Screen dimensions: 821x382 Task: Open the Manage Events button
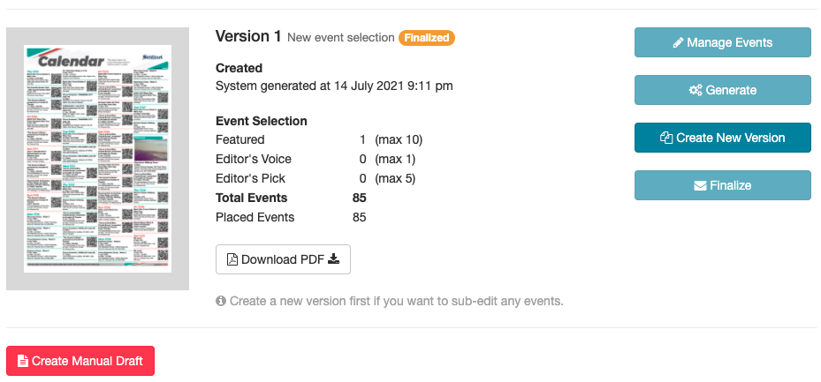point(723,42)
